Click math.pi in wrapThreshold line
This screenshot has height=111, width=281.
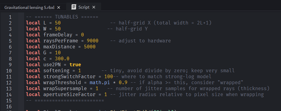pos(100,82)
